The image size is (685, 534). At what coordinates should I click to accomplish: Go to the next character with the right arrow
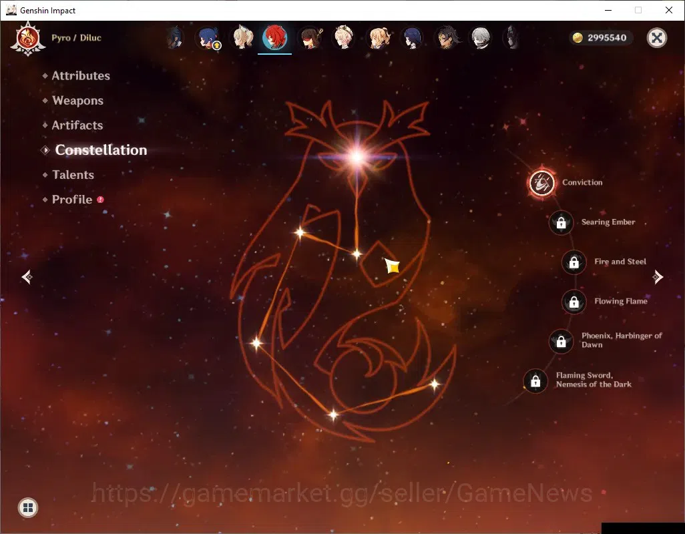point(658,277)
